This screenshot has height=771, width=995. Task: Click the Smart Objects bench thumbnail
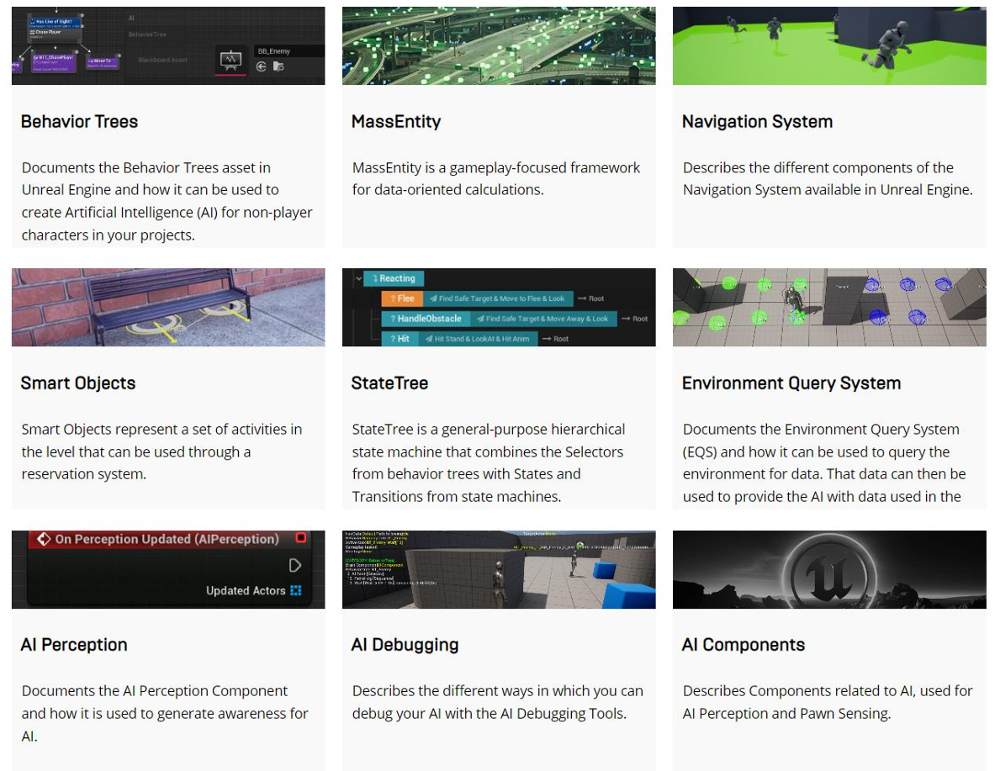tap(168, 307)
